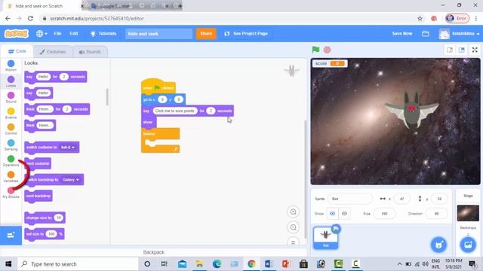483x271 pixels.
Task: Open the Operators blocks category
Action: point(11,160)
